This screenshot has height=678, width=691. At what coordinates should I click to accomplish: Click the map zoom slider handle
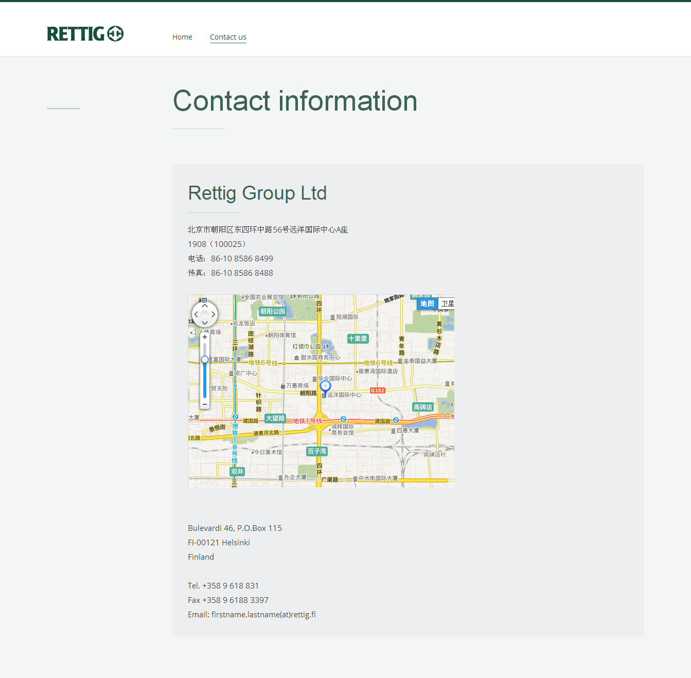(205, 360)
